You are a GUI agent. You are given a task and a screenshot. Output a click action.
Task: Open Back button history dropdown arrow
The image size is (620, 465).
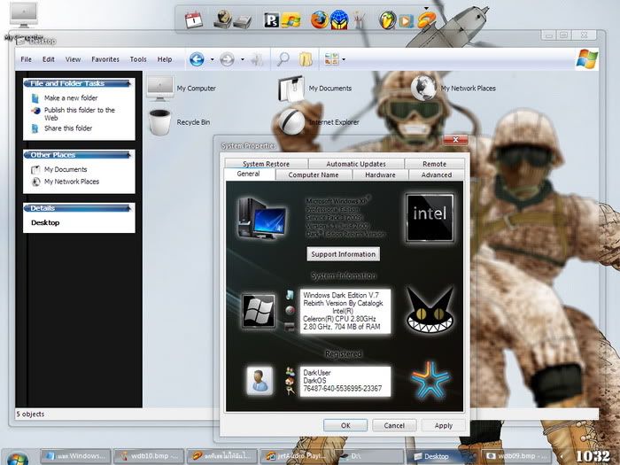[x=212, y=59]
